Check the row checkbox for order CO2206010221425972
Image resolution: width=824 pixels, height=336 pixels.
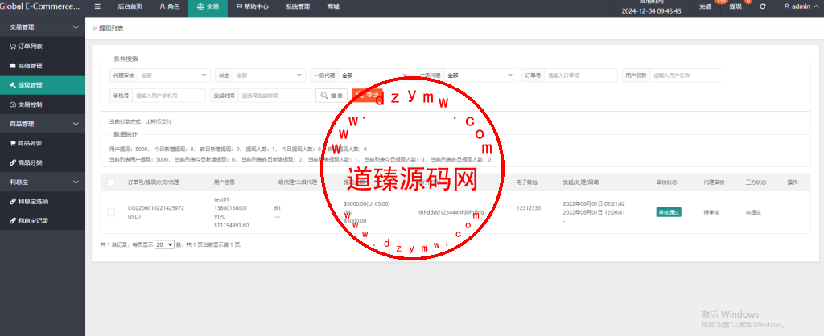(x=111, y=213)
